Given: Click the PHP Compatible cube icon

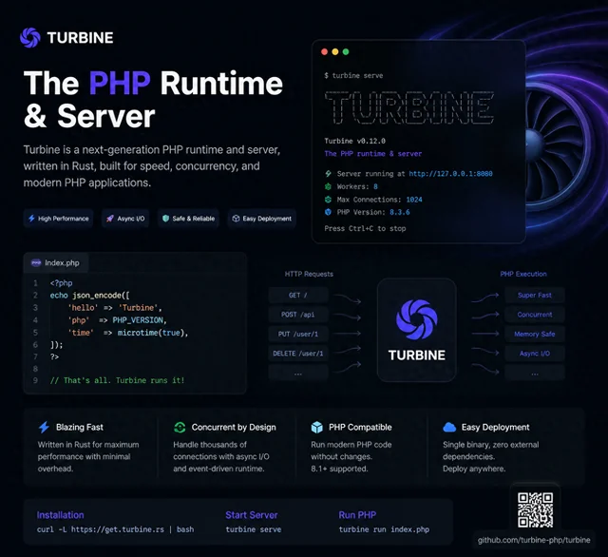Looking at the screenshot, I should 316,427.
